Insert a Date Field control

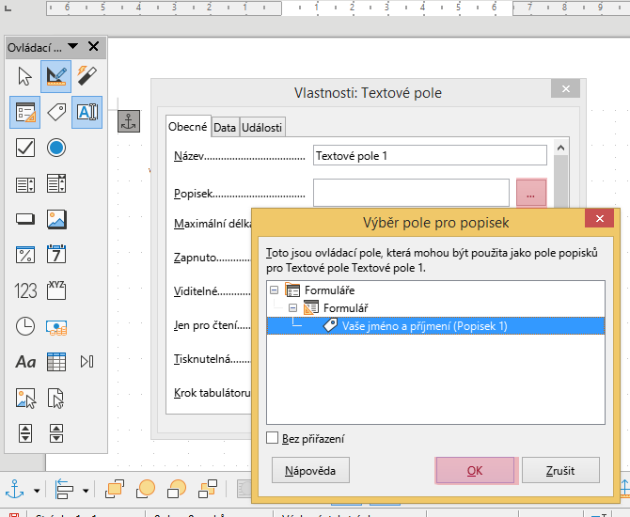pos(55,254)
